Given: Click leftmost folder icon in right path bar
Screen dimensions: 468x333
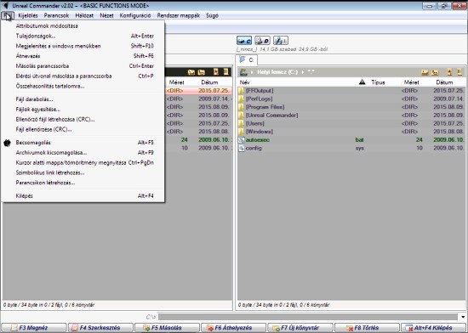Looking at the screenshot, I should pyautogui.click(x=425, y=72).
